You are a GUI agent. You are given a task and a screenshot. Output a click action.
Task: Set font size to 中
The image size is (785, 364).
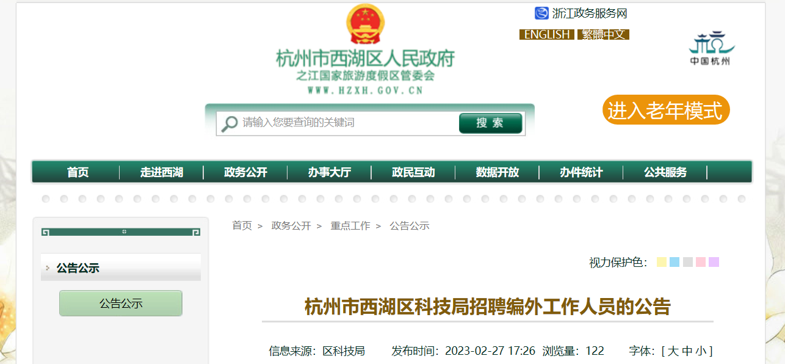tap(687, 351)
